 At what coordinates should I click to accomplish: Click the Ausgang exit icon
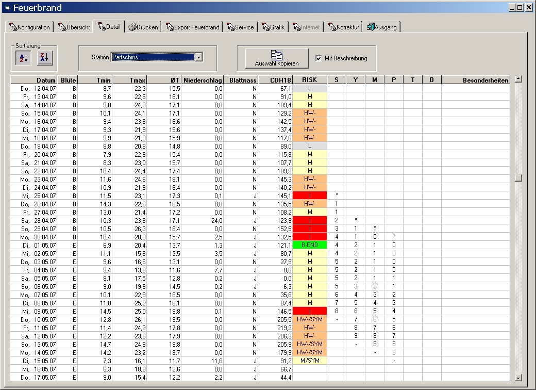tap(371, 27)
